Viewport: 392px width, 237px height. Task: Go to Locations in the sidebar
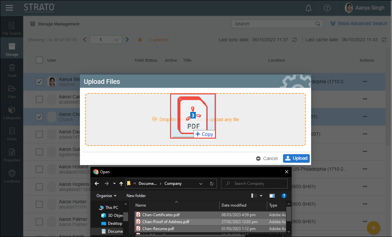point(12,176)
